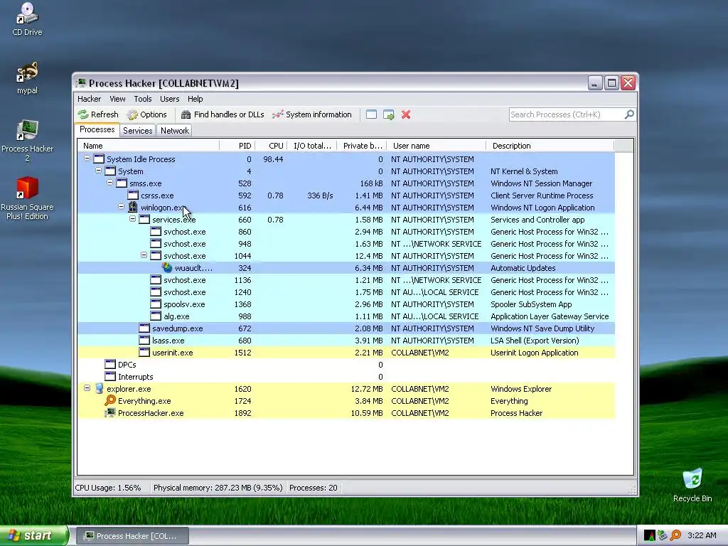728x546 pixels.
Task: Select the mypal desktop icon
Action: coord(27,78)
